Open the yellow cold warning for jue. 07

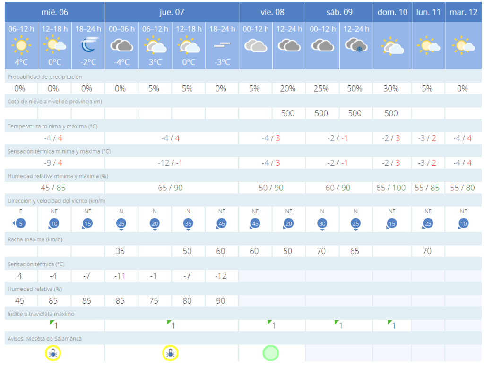pyautogui.click(x=170, y=353)
